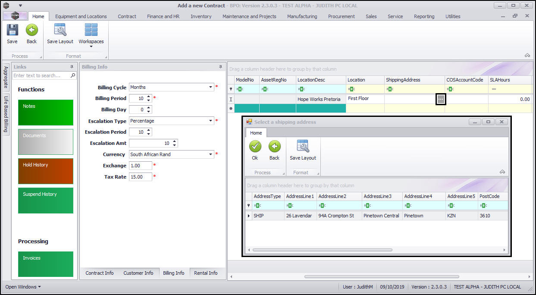536x295 pixels.
Task: Increase Escalation Period with up spinner
Action: coord(149,130)
